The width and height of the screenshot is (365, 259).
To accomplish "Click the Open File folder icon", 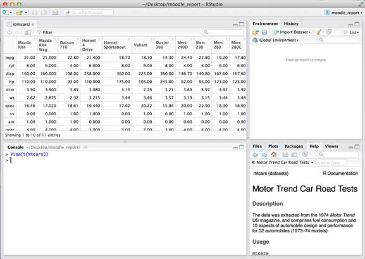I will [20, 13].
